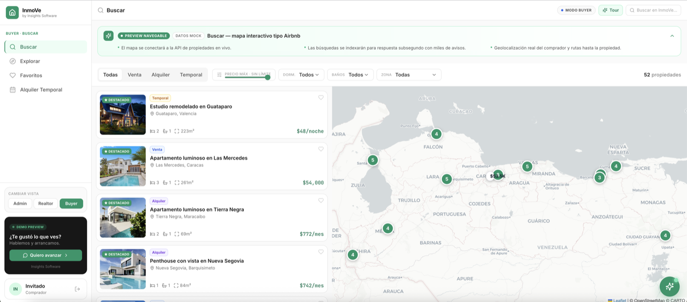Screen dimensions: 687x302
Task: Switch view to Admin
Action: click(x=20, y=203)
